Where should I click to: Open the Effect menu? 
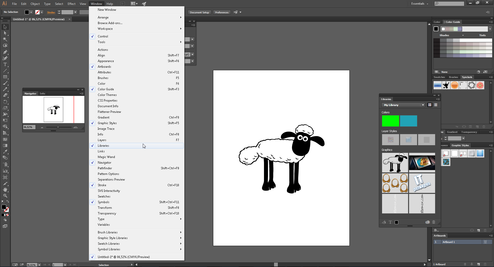[x=72, y=4]
